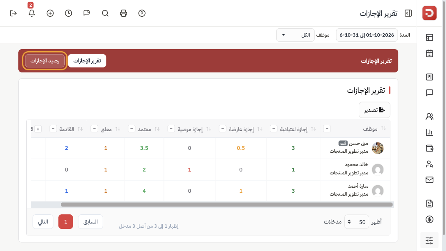
Task: Open dashboard layout icon in sidebar
Action: tap(429, 37)
